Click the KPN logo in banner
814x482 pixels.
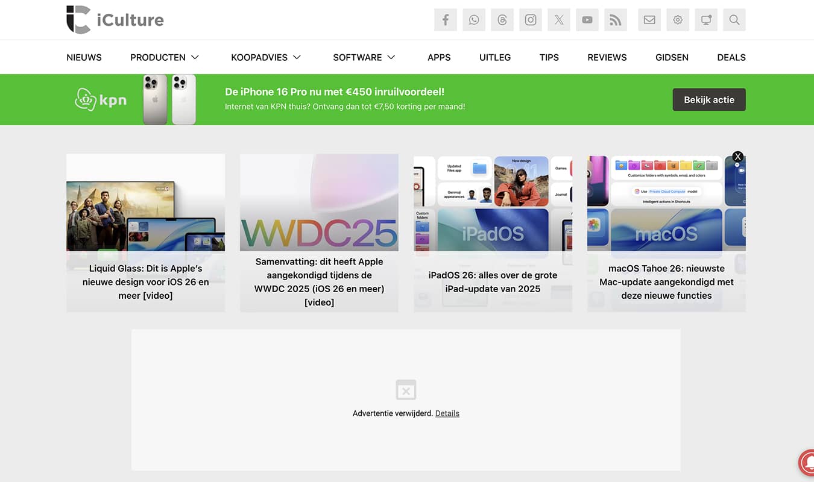tap(101, 100)
